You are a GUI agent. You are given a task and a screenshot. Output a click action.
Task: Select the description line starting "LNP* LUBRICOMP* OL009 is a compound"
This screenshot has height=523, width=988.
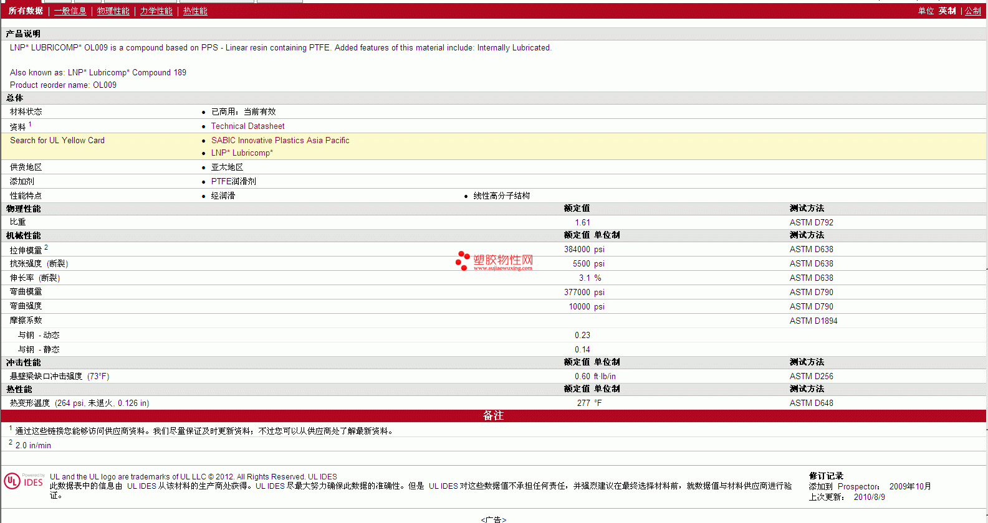(281, 48)
